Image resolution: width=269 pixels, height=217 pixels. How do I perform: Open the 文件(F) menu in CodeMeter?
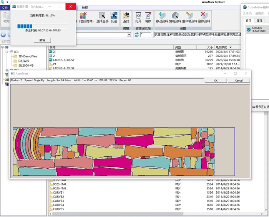(x=247, y=13)
